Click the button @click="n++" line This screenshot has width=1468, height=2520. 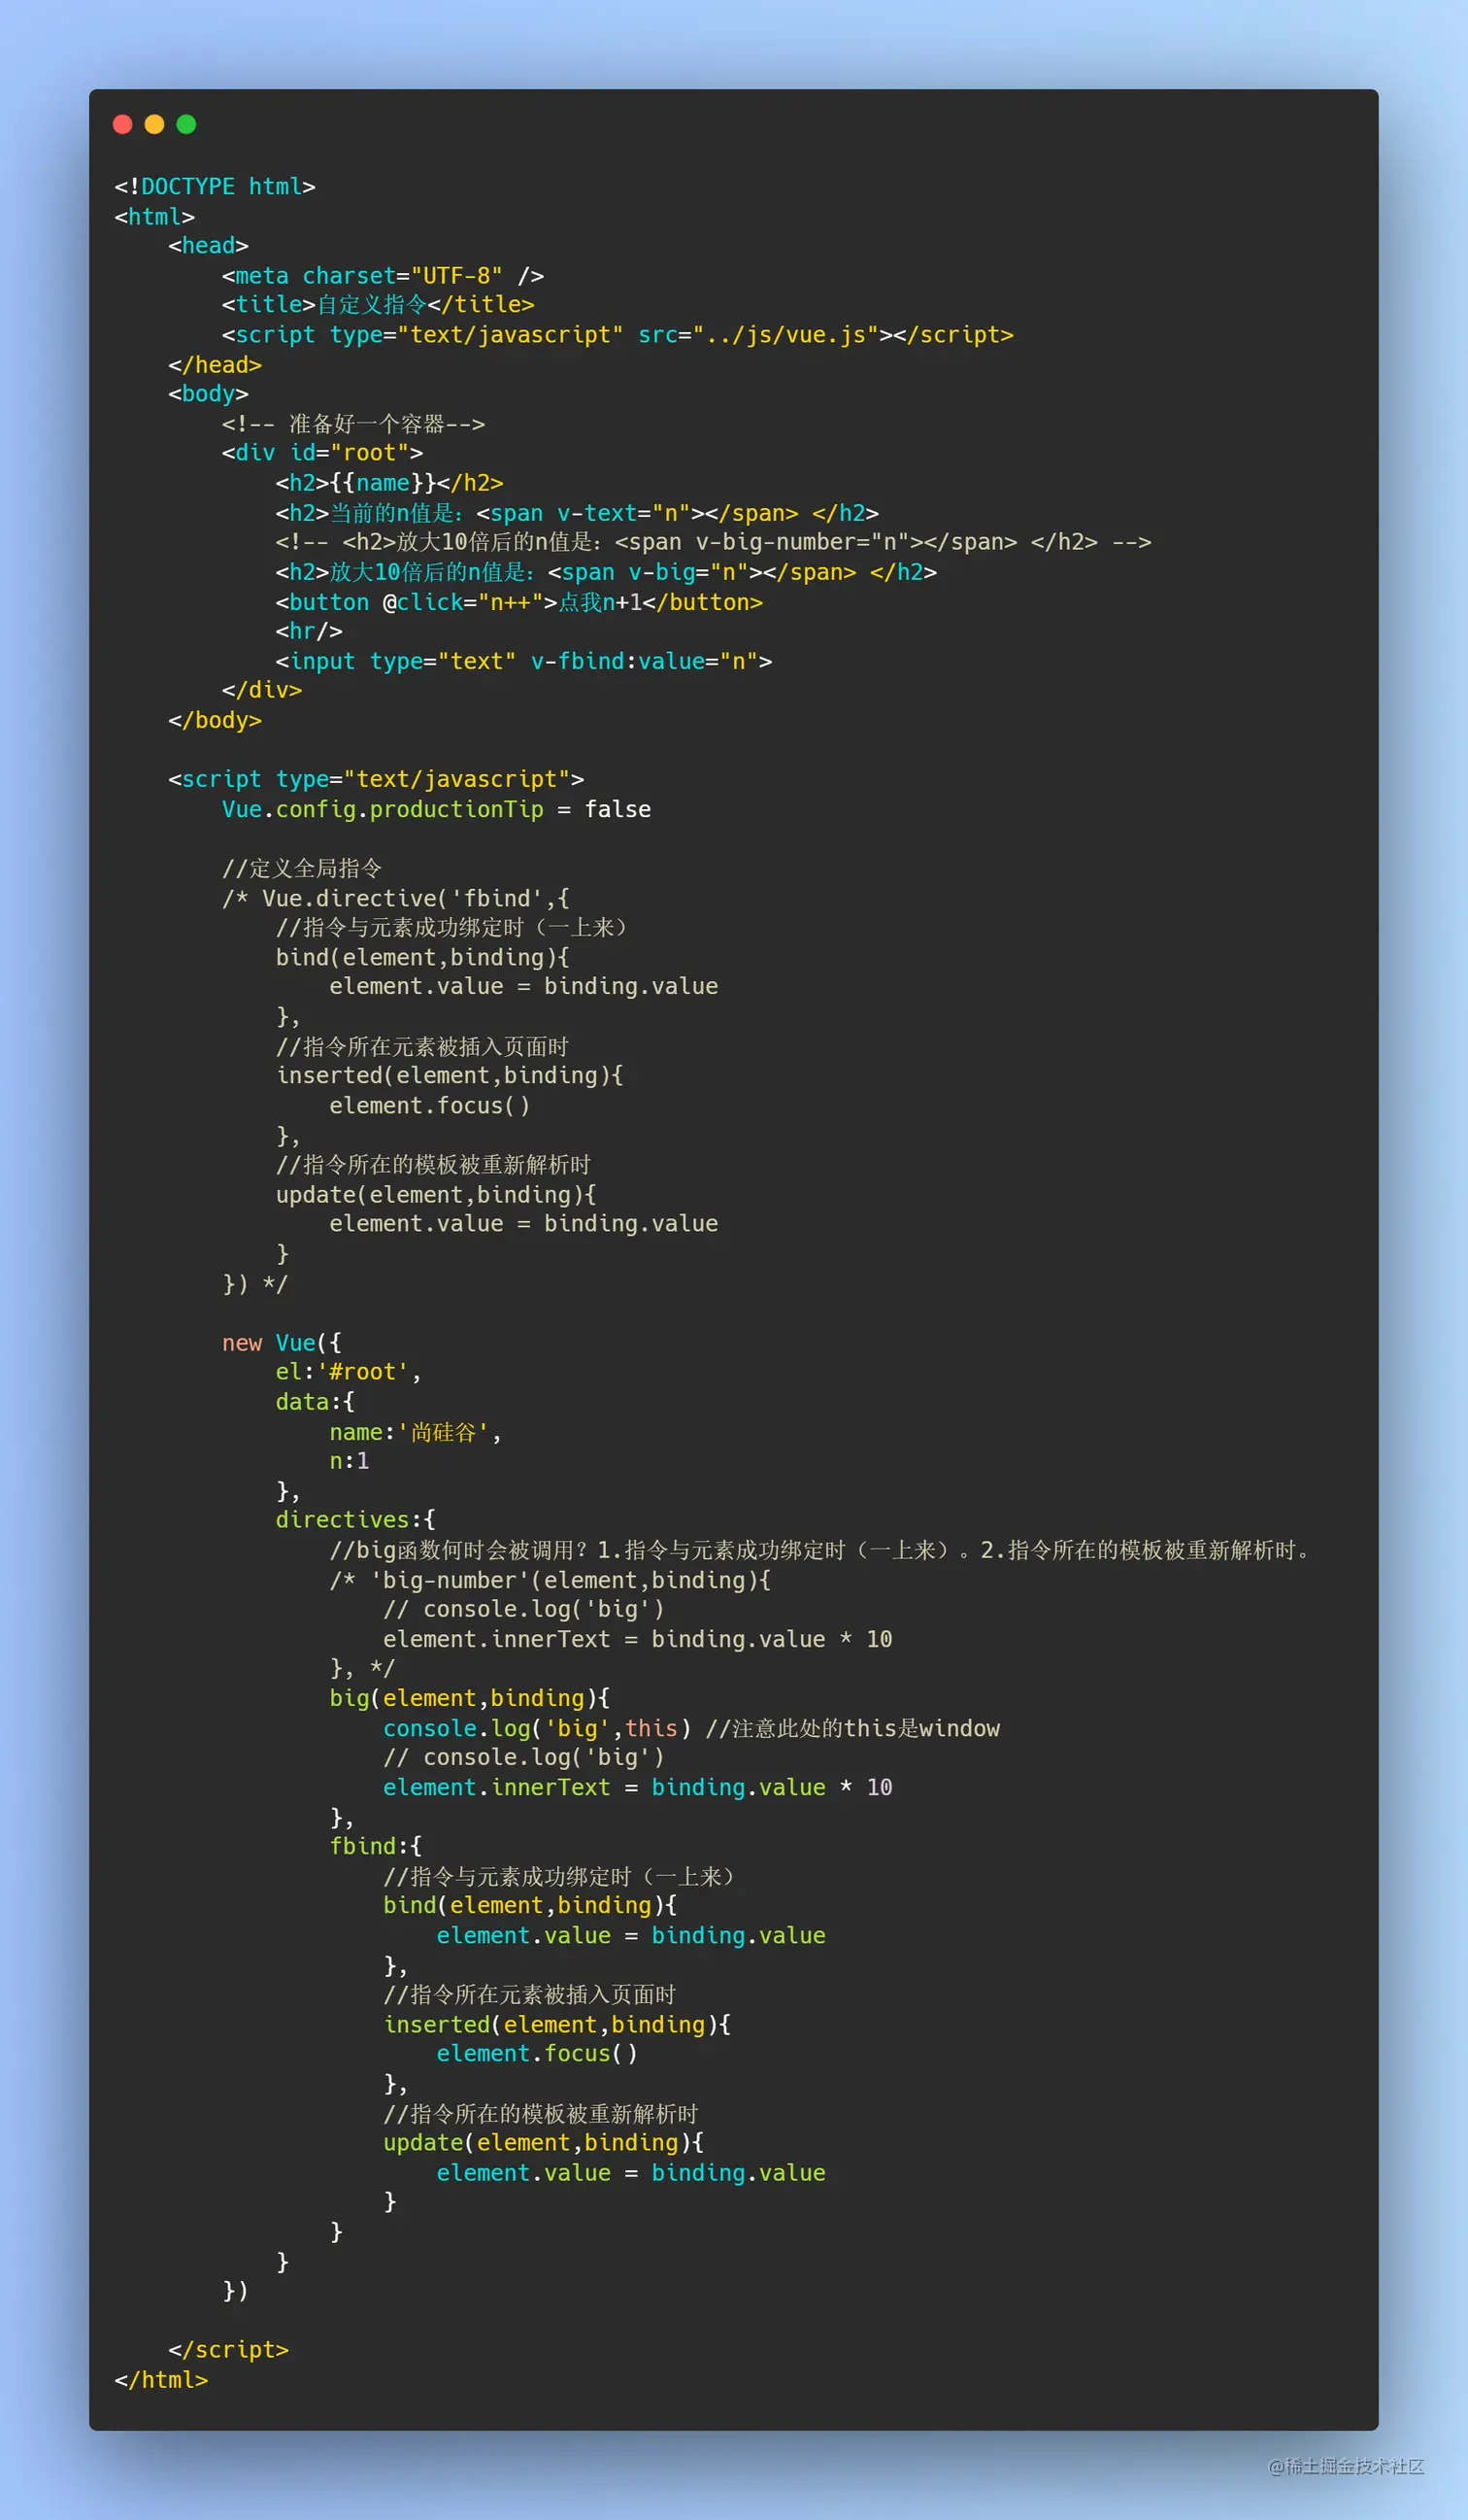(x=518, y=602)
